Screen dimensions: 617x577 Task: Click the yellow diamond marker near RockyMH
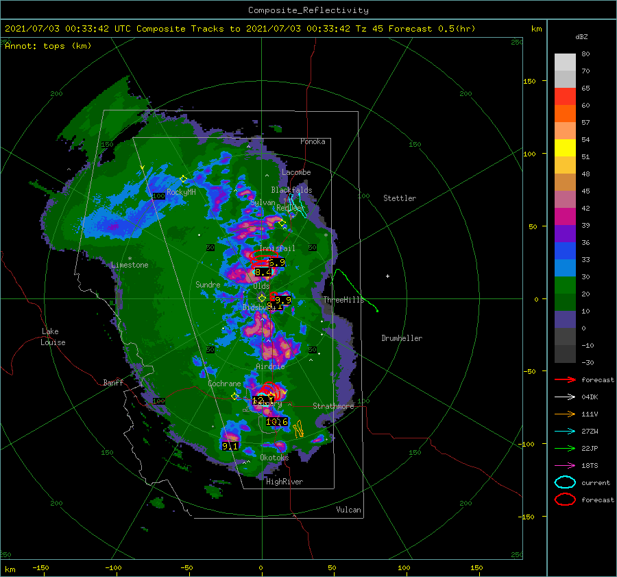pos(183,179)
